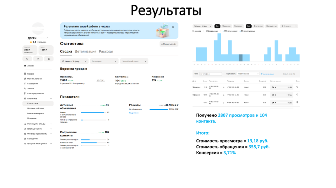Mark the 15:59 call as spam
This screenshot has height=188, width=336.
(x=297, y=95)
